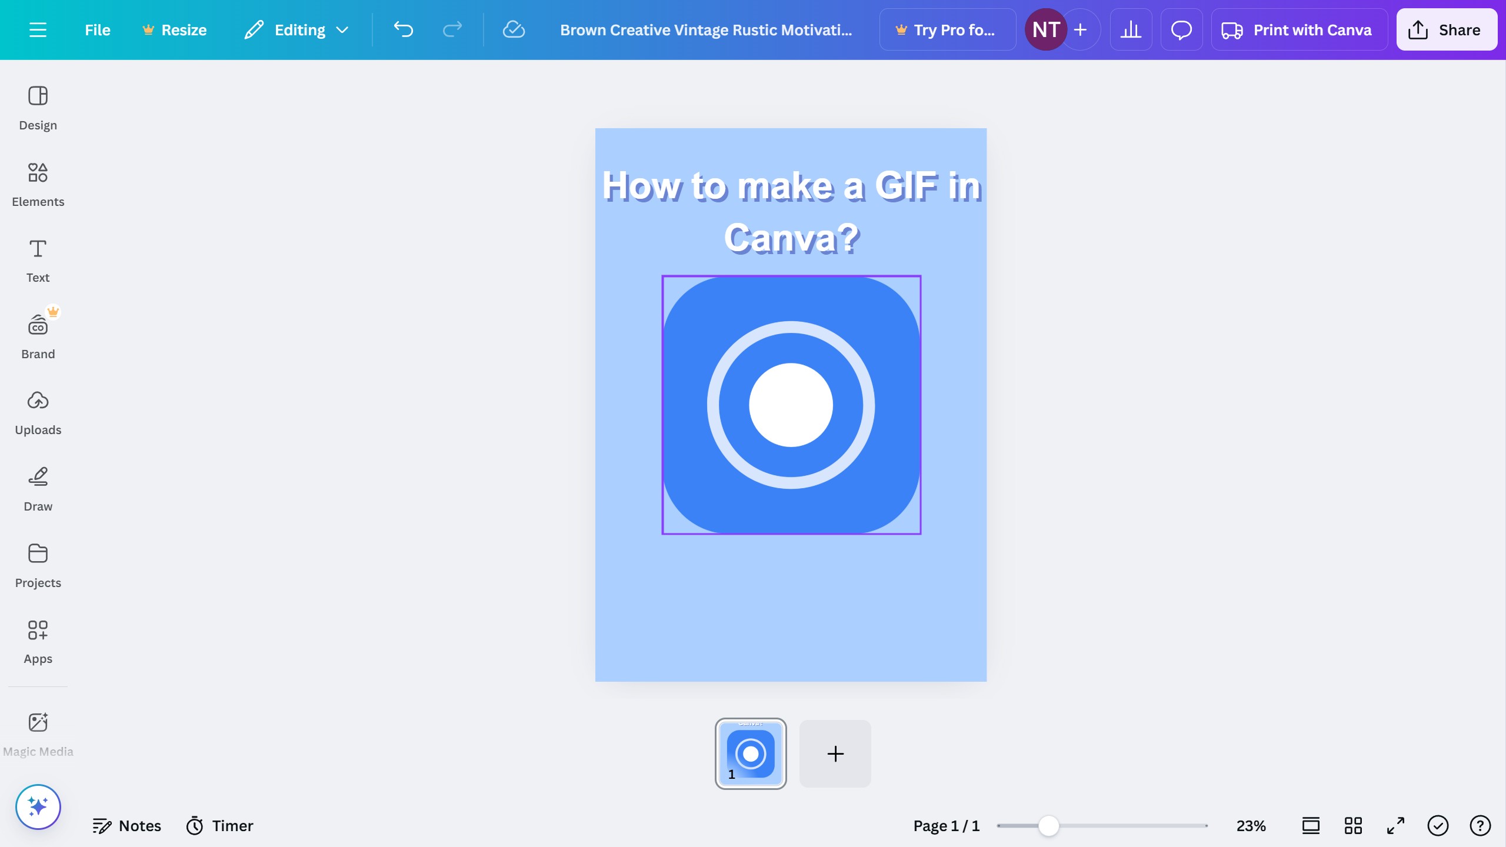This screenshot has width=1506, height=847.
Task: Open the Brand panel
Action: [x=38, y=334]
